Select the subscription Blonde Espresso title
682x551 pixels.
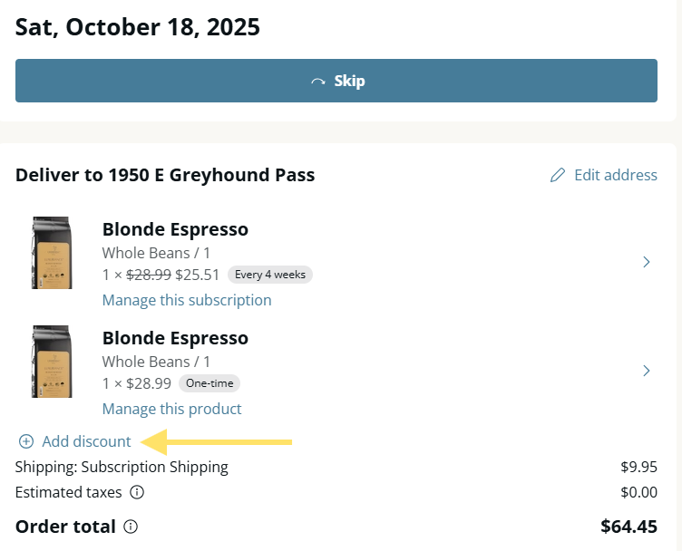coord(175,229)
